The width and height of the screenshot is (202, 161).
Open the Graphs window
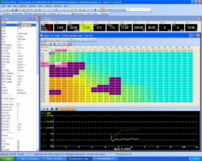pos(52,14)
